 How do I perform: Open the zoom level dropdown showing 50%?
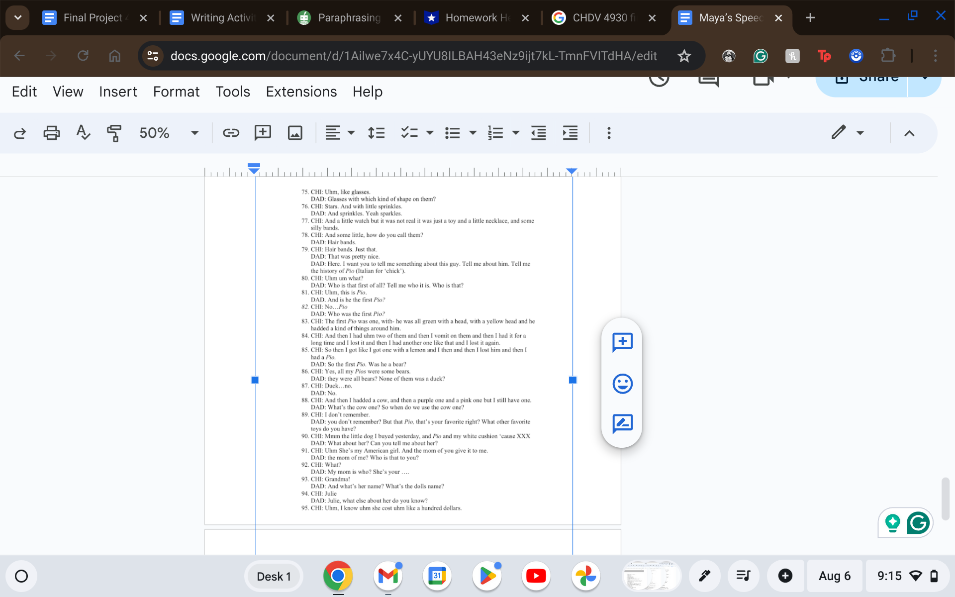[169, 133]
